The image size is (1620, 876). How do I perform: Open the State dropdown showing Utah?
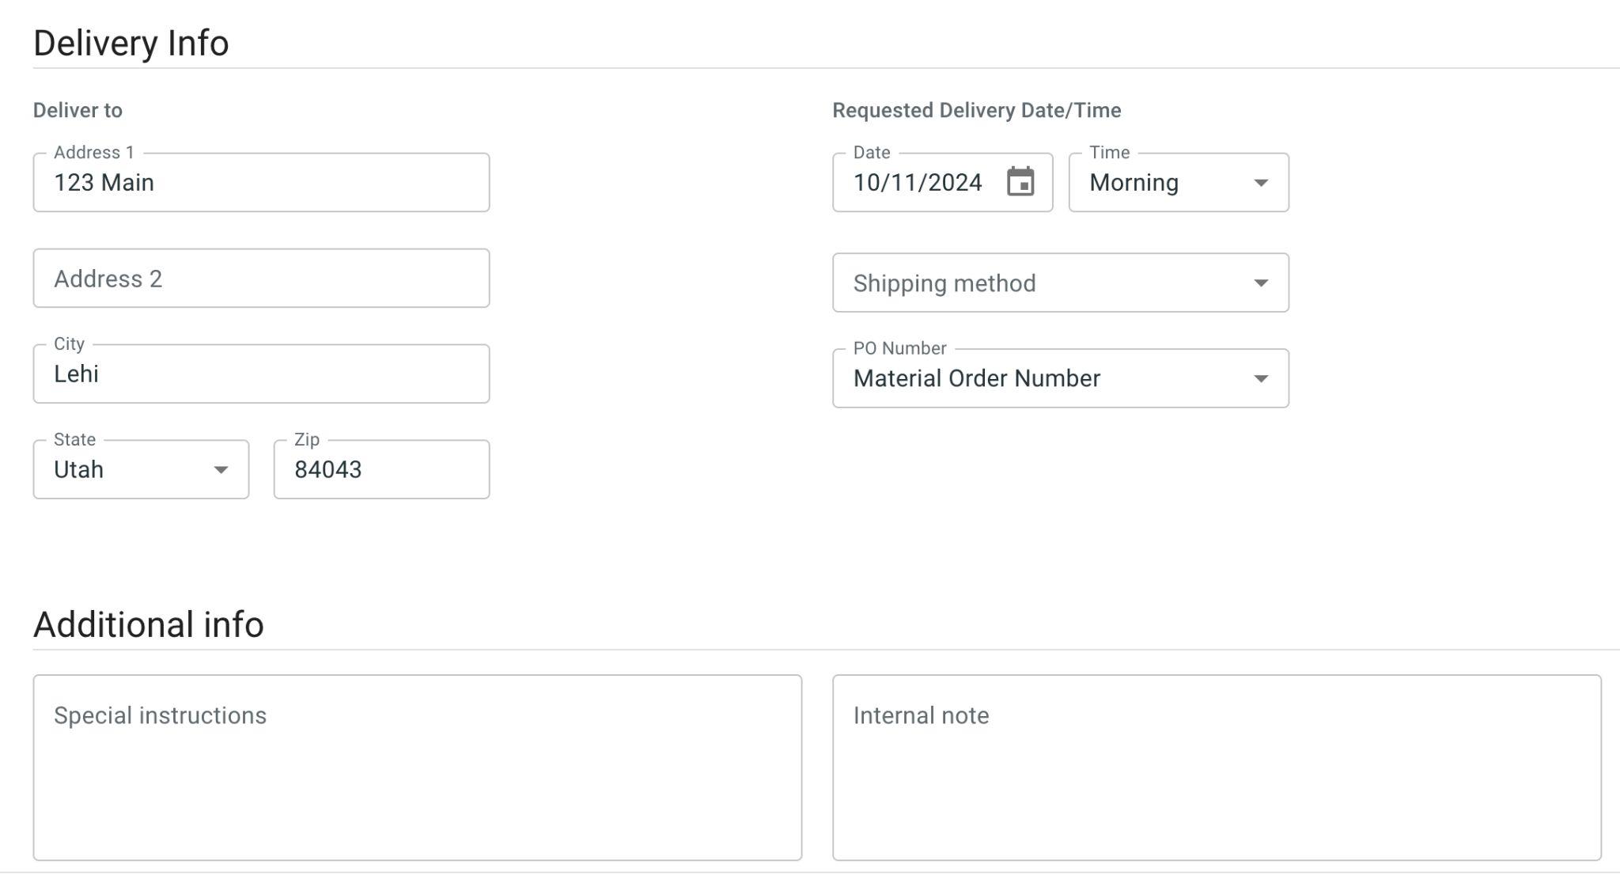(x=127, y=470)
